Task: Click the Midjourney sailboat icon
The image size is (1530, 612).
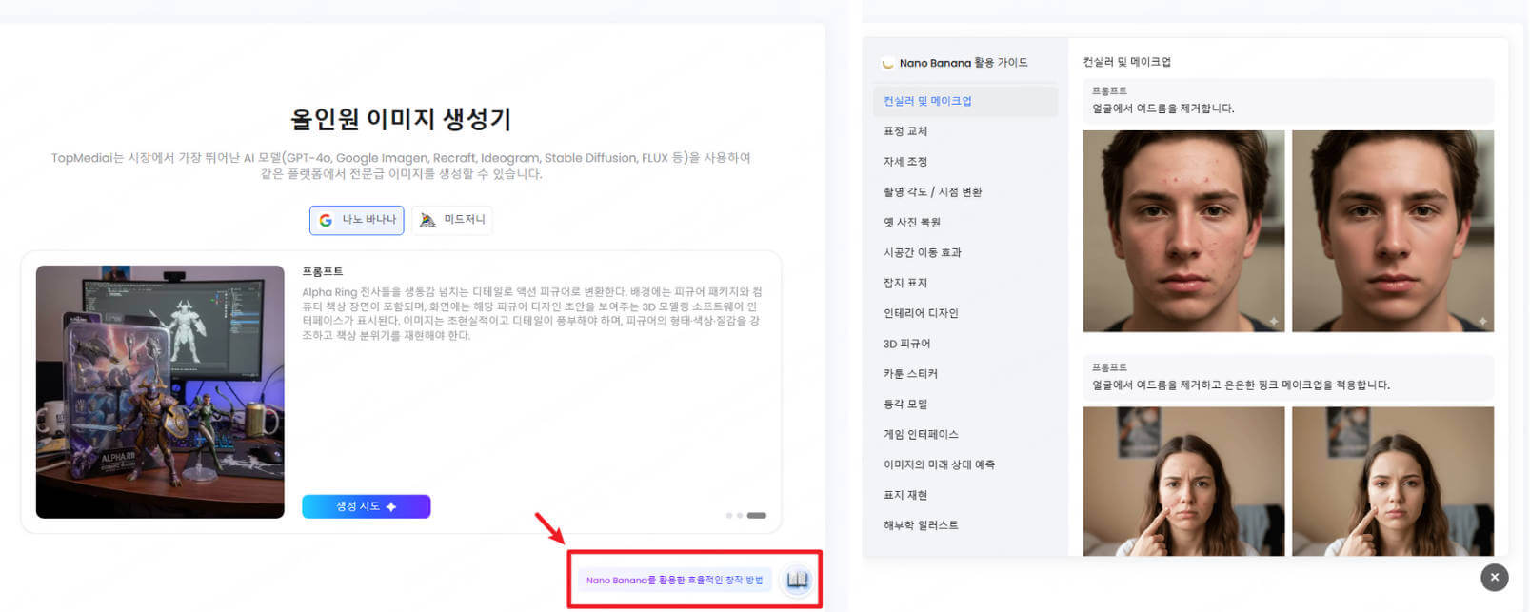Action: coord(427,220)
